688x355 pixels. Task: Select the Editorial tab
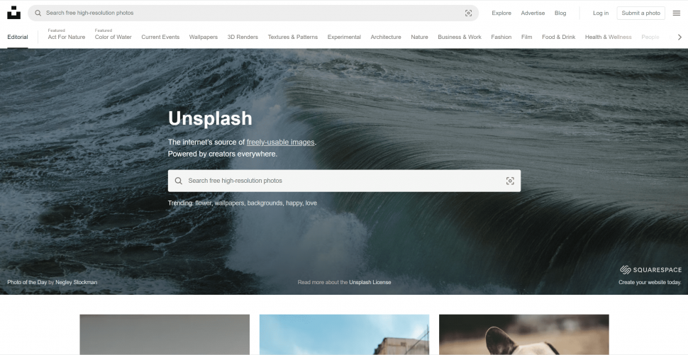pos(18,37)
